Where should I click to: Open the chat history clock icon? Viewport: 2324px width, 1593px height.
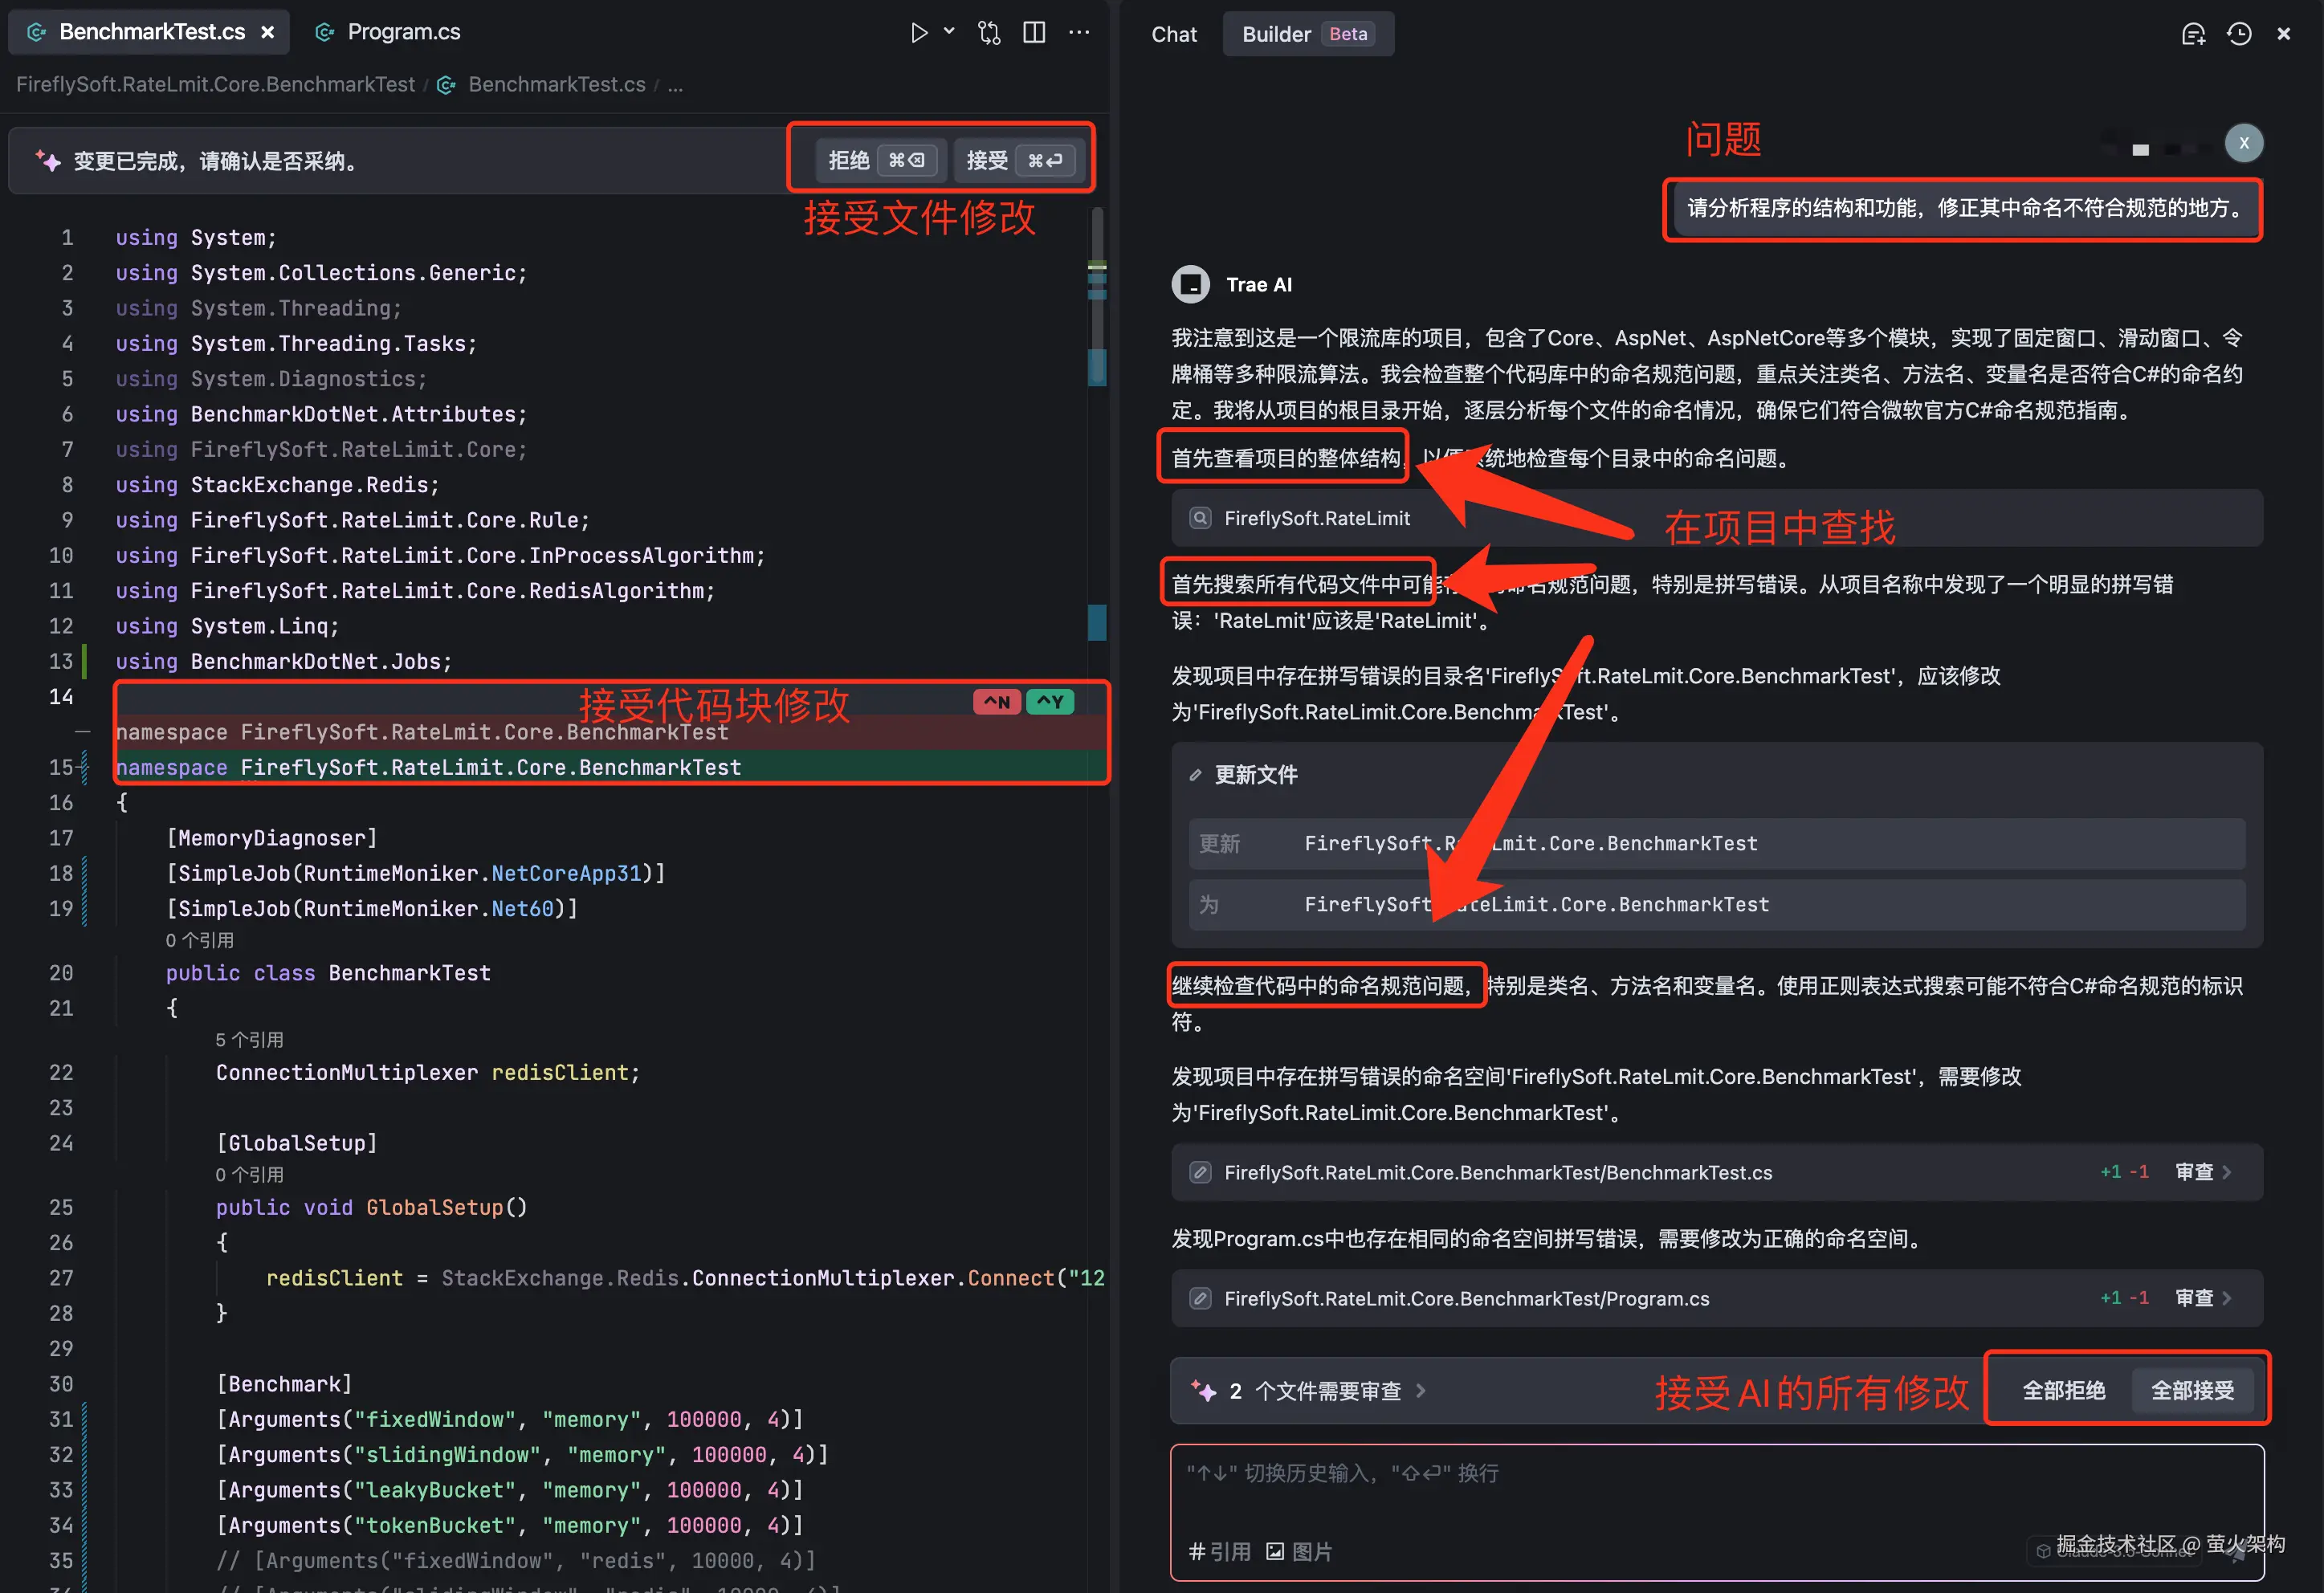[x=2239, y=34]
